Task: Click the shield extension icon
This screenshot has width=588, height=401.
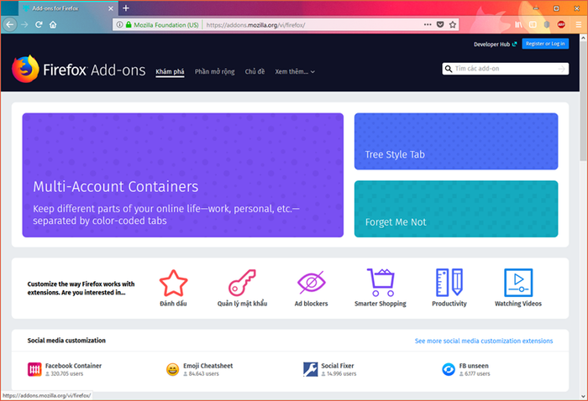Action: point(547,24)
